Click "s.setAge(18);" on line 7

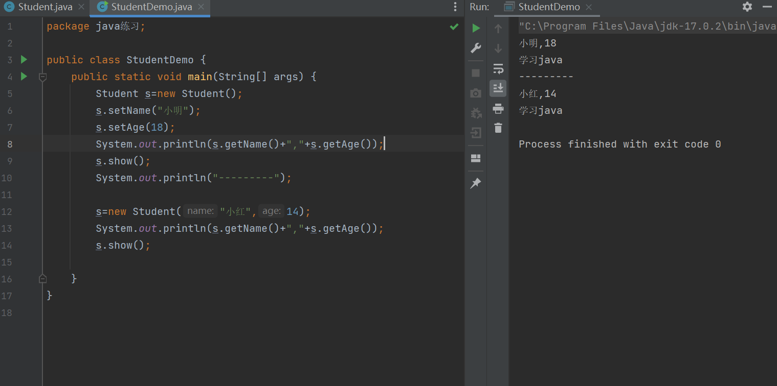click(x=136, y=127)
